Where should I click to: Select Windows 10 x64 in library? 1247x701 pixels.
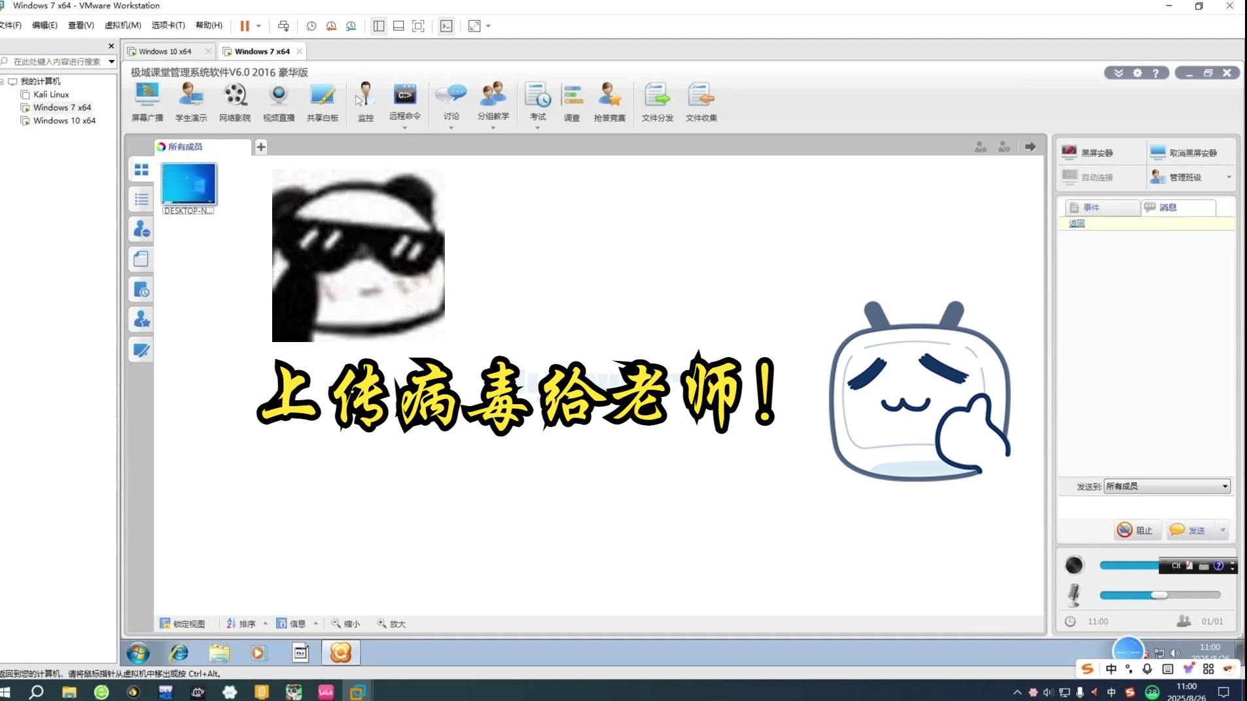(64, 120)
